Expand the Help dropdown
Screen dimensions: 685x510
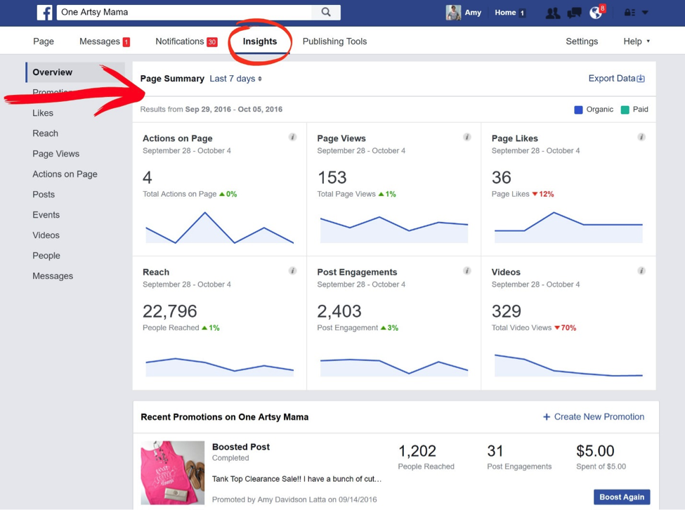(637, 41)
